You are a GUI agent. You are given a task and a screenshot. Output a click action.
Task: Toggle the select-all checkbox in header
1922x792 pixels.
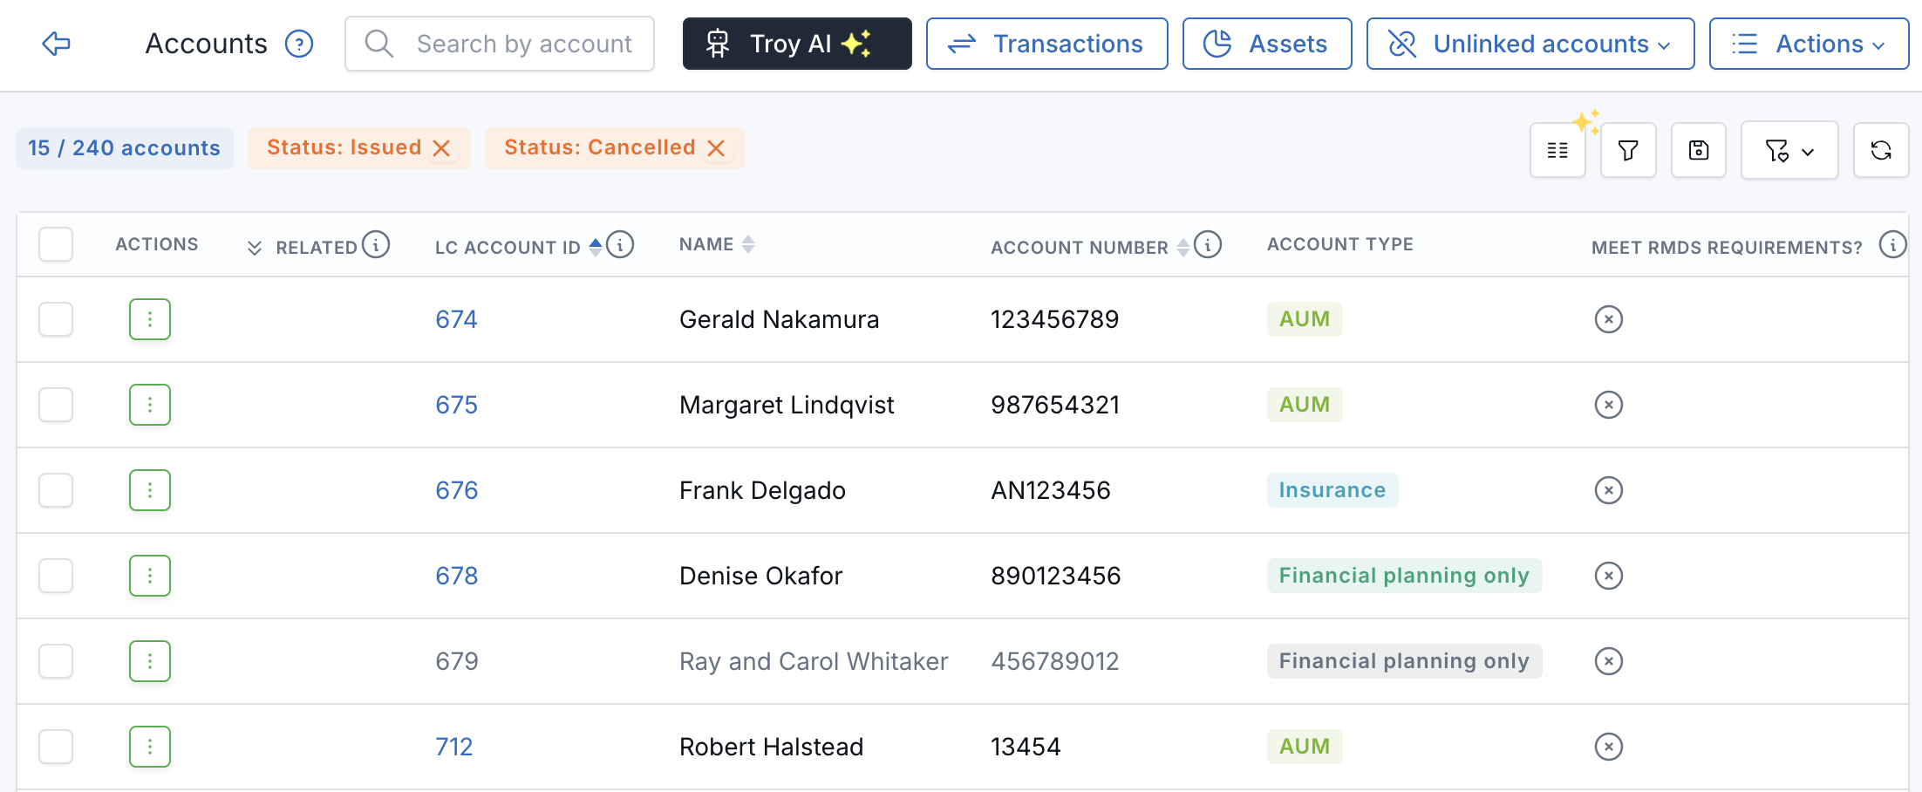[56, 244]
